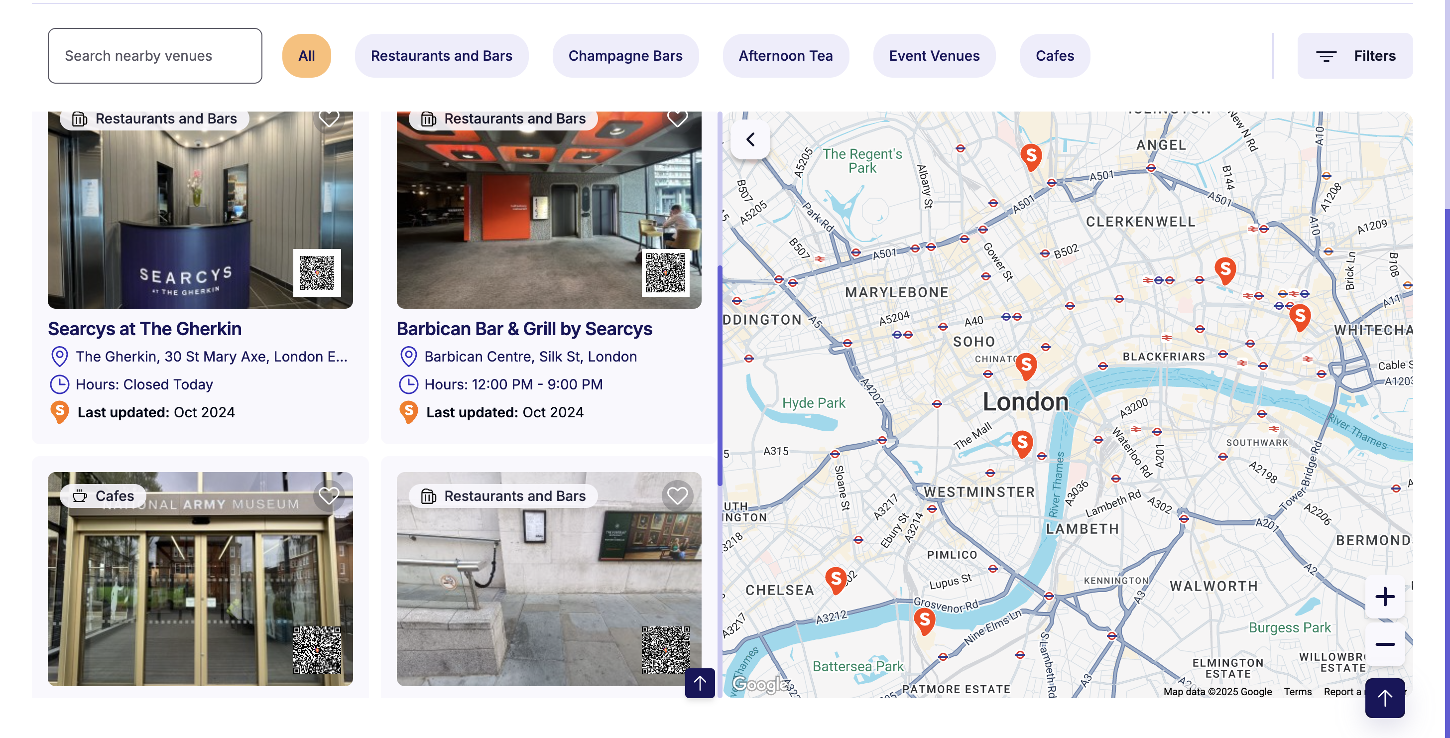Select the All category filter
1450x738 pixels.
pos(306,56)
